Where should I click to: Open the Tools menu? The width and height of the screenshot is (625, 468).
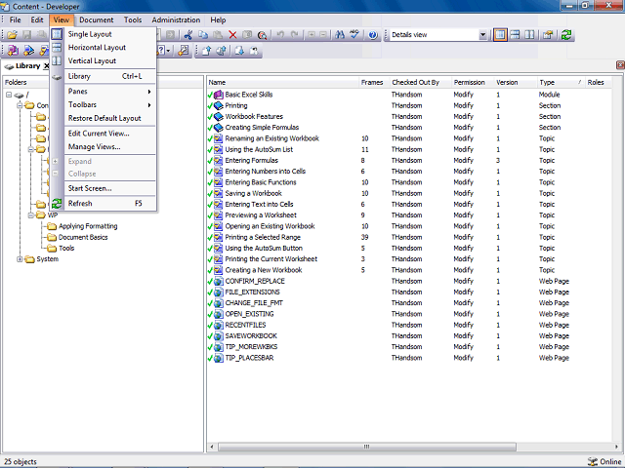(x=133, y=19)
